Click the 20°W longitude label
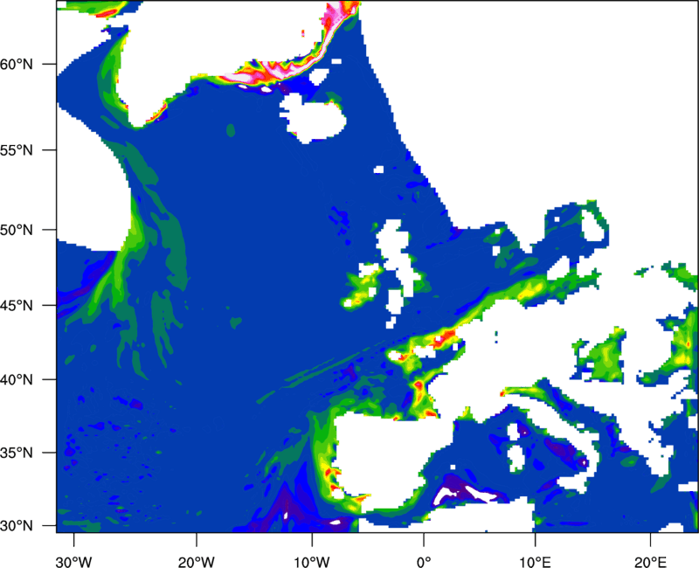 (197, 562)
